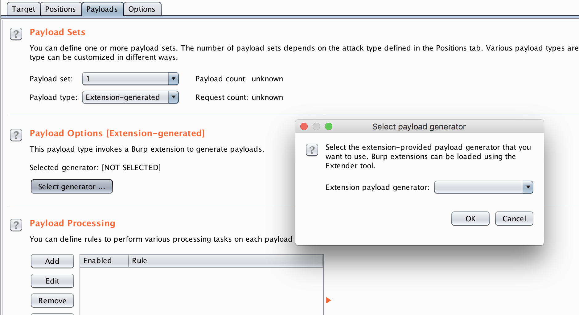
Task: Click the help icon for Payload Processing
Action: click(16, 225)
